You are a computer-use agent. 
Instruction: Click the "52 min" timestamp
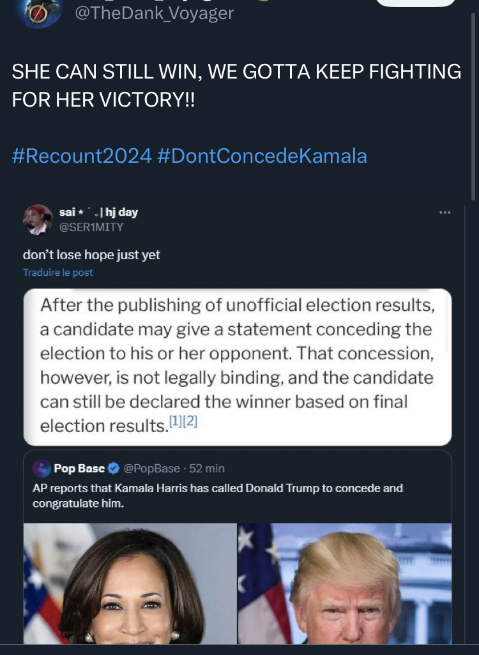[207, 468]
